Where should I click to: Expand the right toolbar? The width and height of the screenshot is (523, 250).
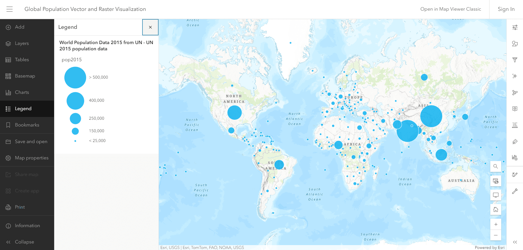515,242
